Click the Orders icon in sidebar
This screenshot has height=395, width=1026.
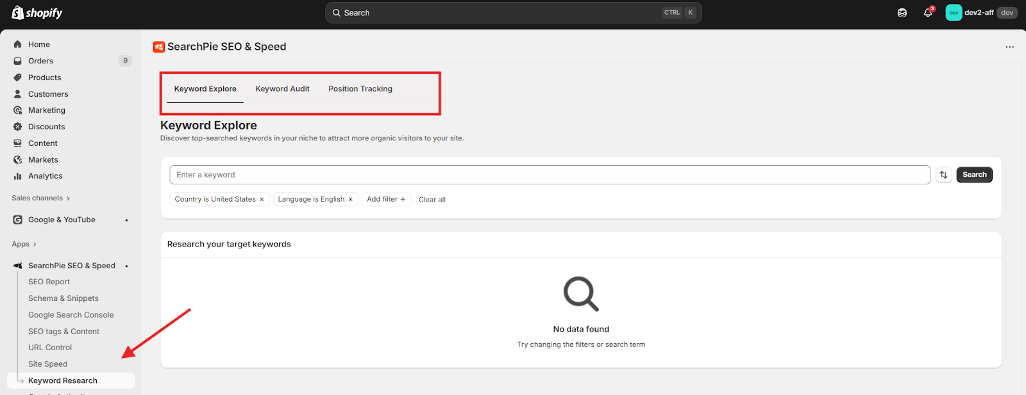click(x=18, y=61)
